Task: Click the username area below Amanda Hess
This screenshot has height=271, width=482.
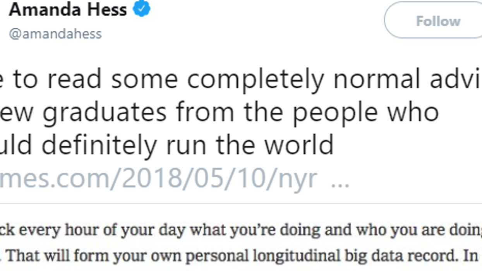Action: point(56,34)
